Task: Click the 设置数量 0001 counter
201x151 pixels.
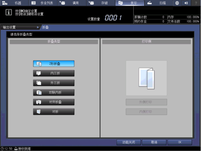Action: [105, 18]
